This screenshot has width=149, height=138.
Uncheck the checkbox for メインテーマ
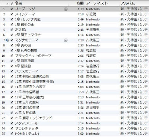[12, 14]
